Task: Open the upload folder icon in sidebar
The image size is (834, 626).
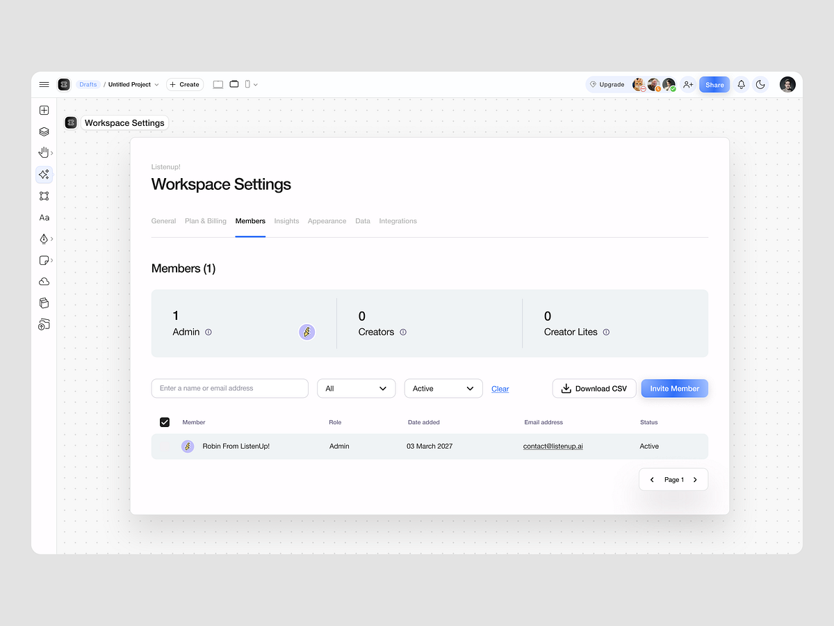Action: (44, 325)
